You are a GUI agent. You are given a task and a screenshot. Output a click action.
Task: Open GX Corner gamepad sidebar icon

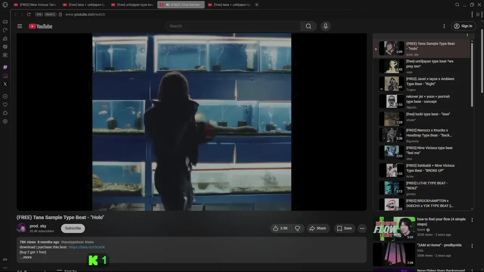click(5, 22)
